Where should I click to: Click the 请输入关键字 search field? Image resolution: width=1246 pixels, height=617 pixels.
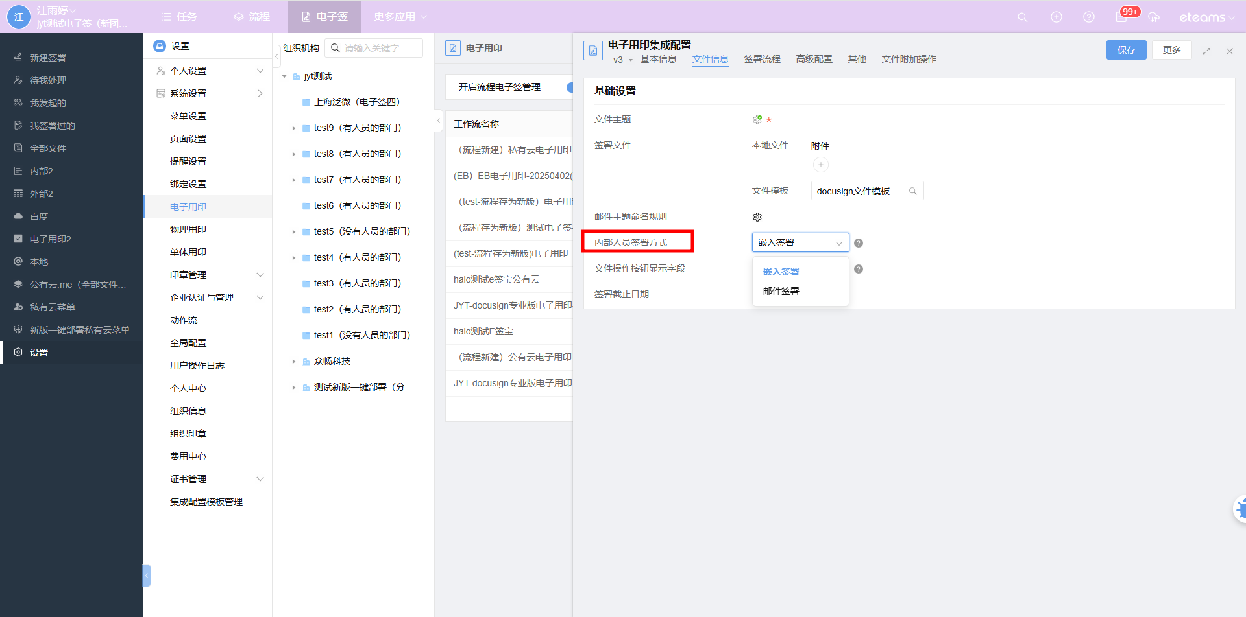[380, 48]
